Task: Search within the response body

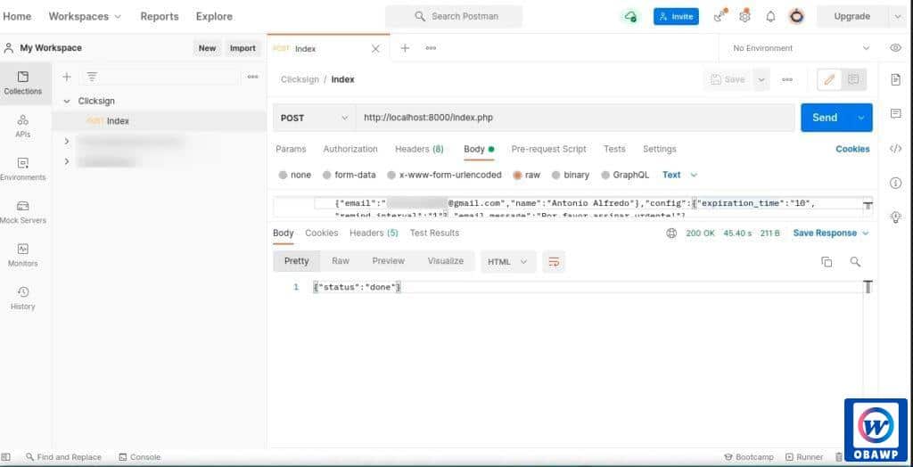Action: pyautogui.click(x=855, y=262)
